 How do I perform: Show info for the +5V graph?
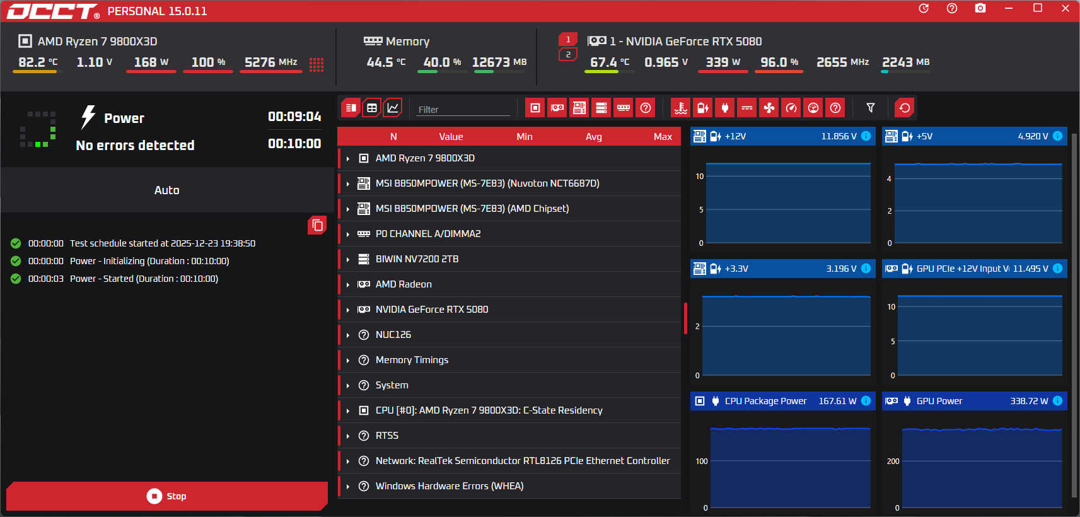(x=1058, y=136)
